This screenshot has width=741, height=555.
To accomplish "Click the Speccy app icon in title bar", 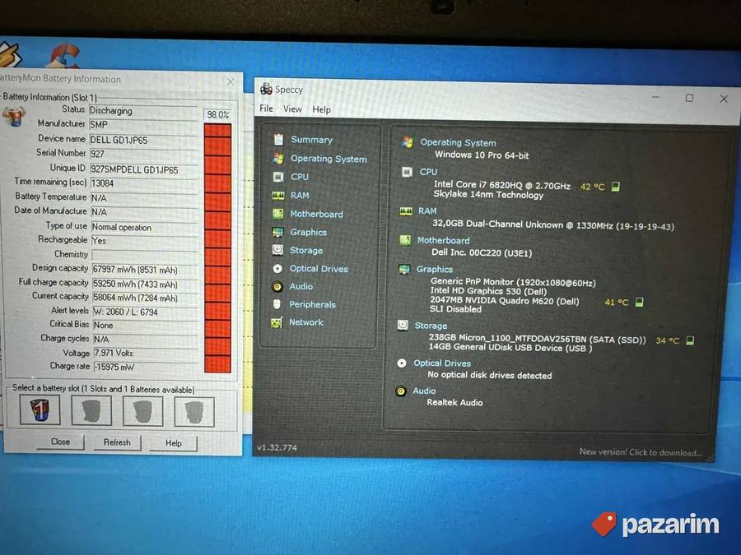I will 266,88.
